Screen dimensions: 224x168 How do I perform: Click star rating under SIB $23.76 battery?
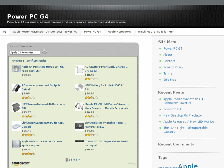tap(28, 117)
